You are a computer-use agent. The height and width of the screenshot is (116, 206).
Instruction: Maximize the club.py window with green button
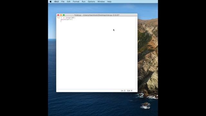point(64,15)
